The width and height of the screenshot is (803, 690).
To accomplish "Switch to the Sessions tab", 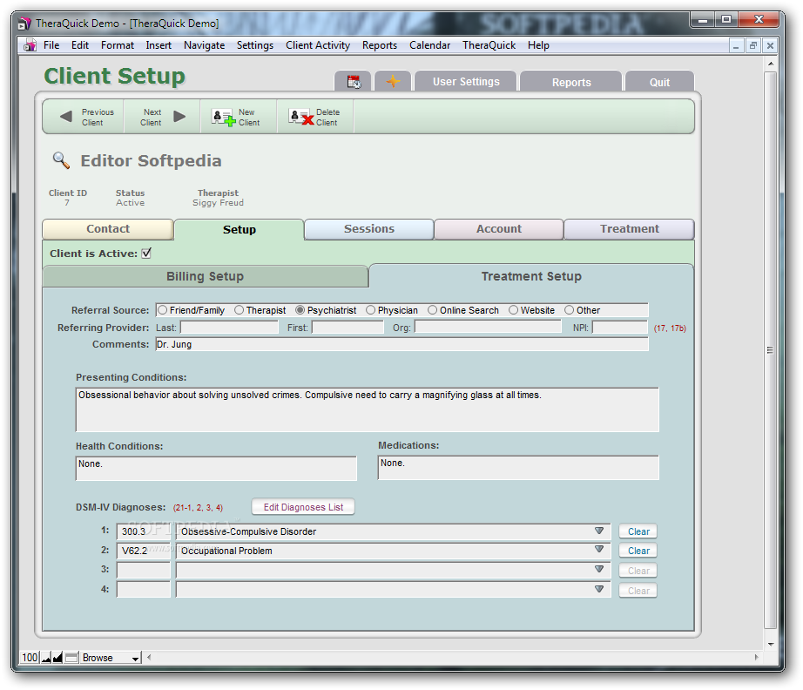I will pos(369,229).
